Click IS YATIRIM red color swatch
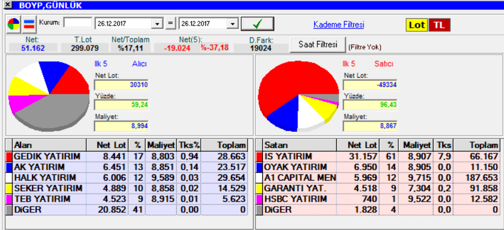The height and width of the screenshot is (230, 504). click(x=259, y=157)
